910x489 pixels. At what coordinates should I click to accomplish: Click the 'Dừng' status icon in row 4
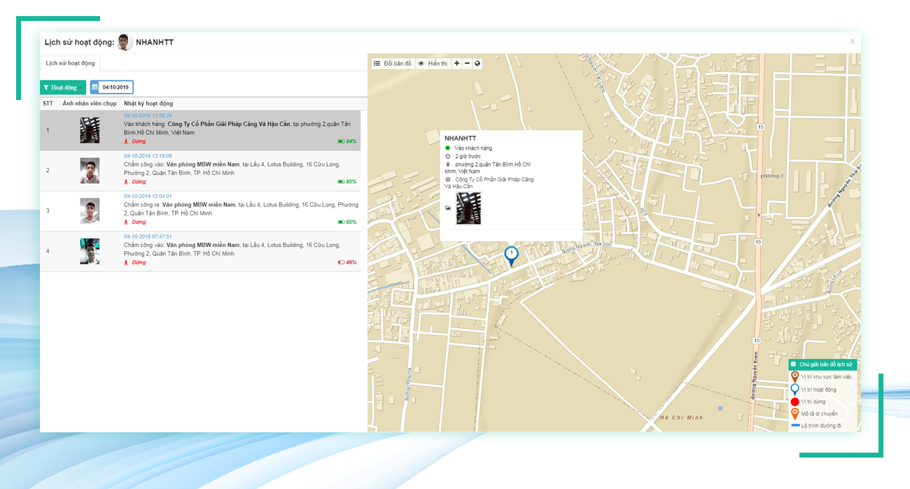[126, 262]
